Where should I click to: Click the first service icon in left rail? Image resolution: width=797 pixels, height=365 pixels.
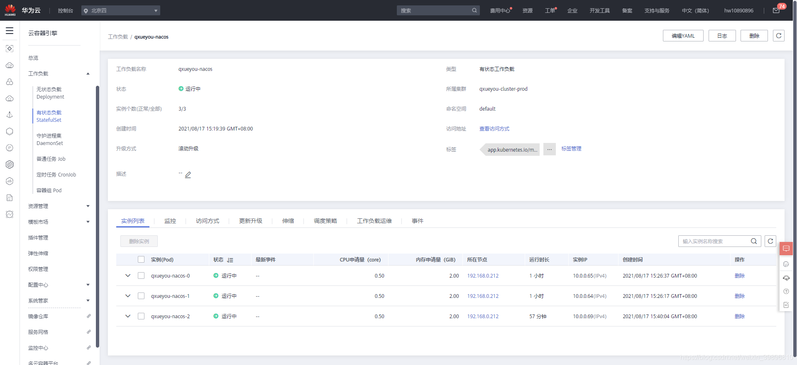coord(10,48)
